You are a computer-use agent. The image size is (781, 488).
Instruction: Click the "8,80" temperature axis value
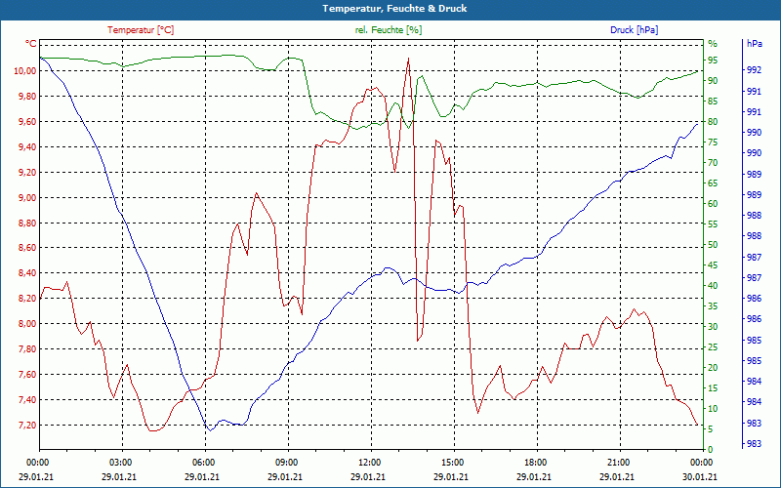(27, 224)
